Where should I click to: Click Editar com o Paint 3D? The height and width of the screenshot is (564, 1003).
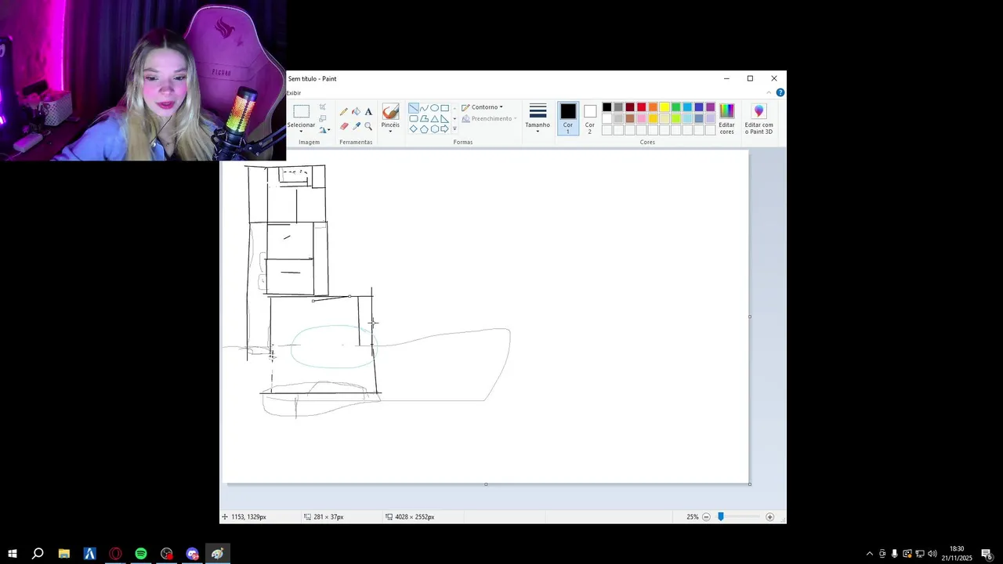(x=759, y=118)
